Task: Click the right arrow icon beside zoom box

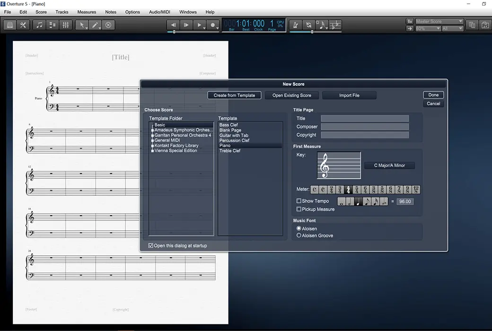Action: 410,28
